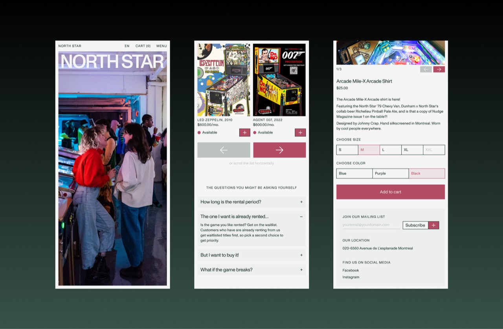Click the Add to cart button
This screenshot has width=503, height=329.
point(390,192)
